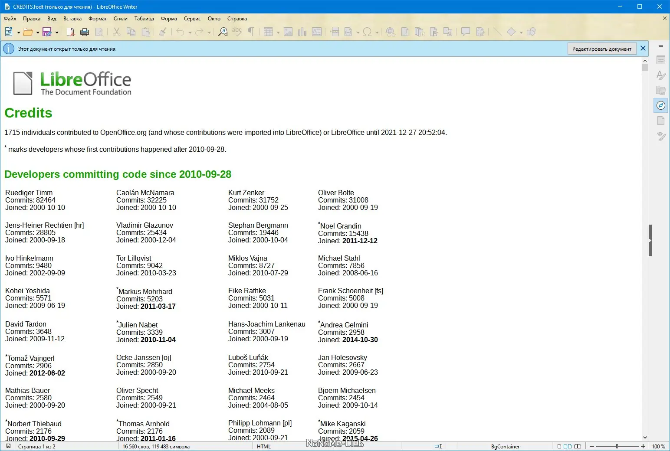Screen dimensions: 670x451
Task: Open the sidebar settings hamburger menu
Action: tap(661, 47)
